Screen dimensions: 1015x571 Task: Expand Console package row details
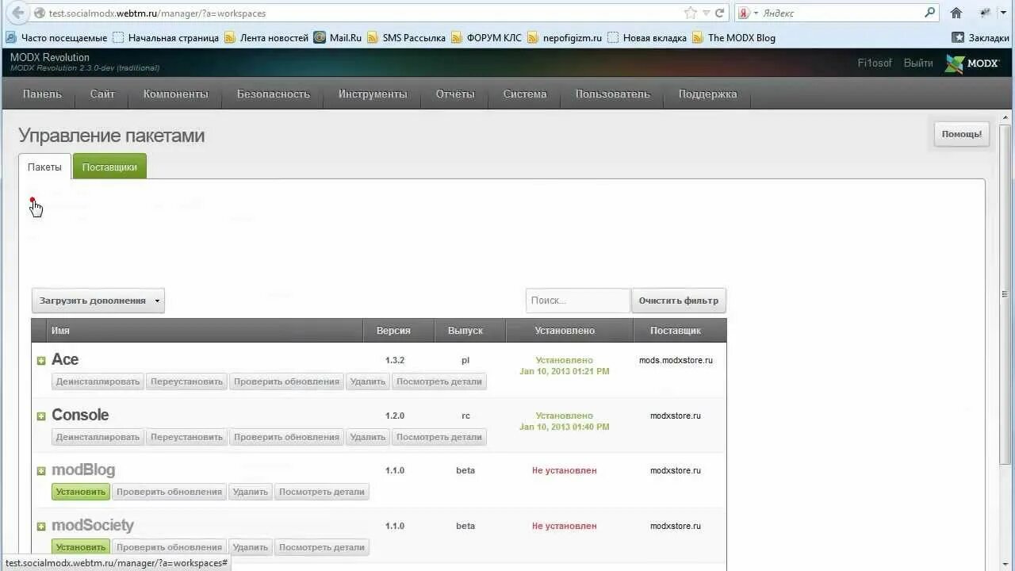[x=41, y=416]
